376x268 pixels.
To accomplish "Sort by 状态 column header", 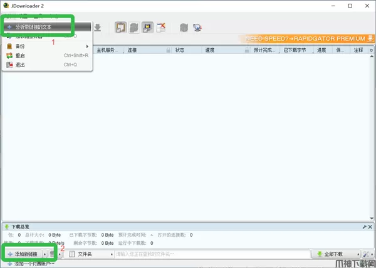I will (180, 50).
